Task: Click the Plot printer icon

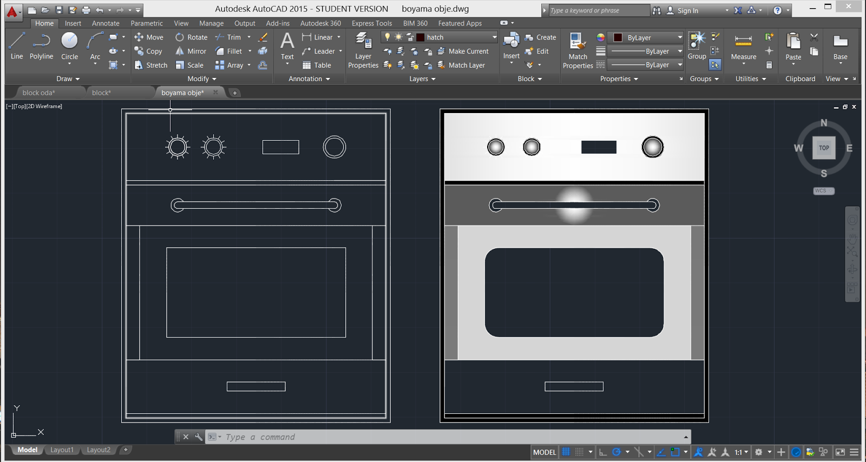Action: [x=86, y=10]
